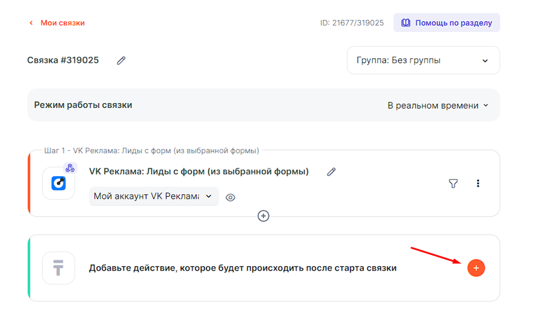Screen dimensions: 533x323
Task: Click the Связка #319025 title
Action: pos(63,60)
